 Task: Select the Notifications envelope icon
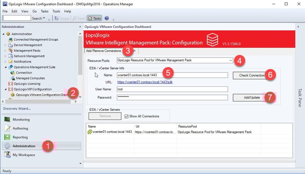(11, 62)
